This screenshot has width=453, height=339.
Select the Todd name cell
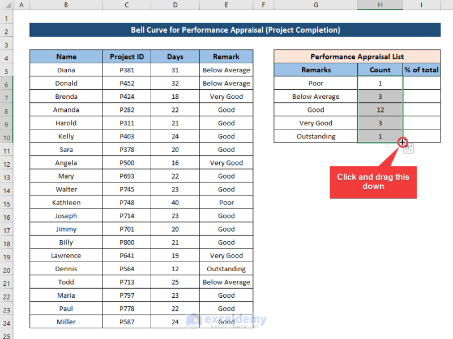66,282
